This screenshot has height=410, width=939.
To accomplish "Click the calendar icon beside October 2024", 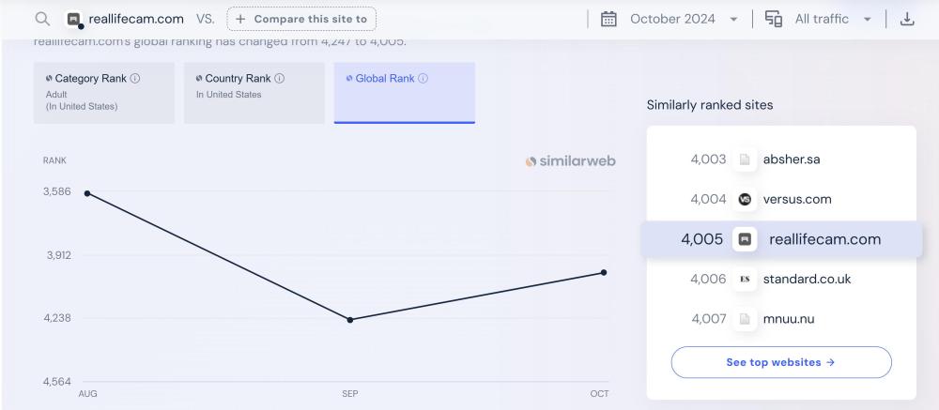I will (x=608, y=19).
